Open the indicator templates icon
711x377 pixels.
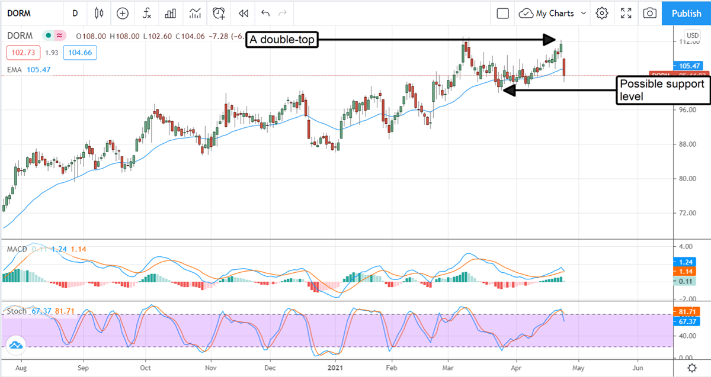pos(195,13)
